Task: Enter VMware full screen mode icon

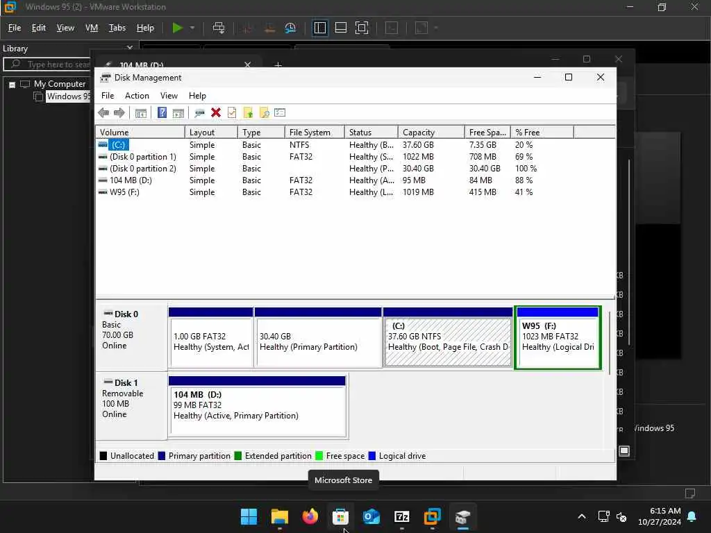Action: click(361, 28)
